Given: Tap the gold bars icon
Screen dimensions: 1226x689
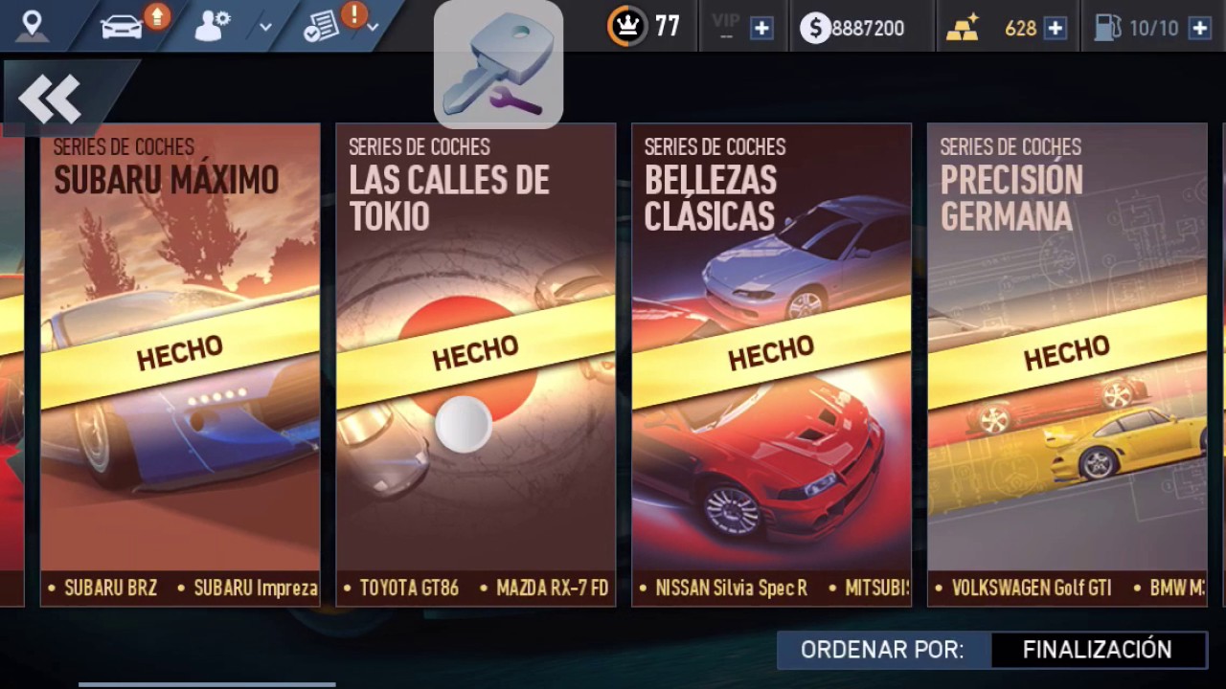Looking at the screenshot, I should [x=961, y=28].
